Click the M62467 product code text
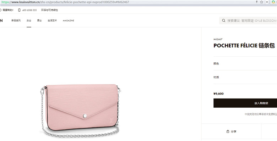The height and width of the screenshot is (141, 277). (218, 39)
